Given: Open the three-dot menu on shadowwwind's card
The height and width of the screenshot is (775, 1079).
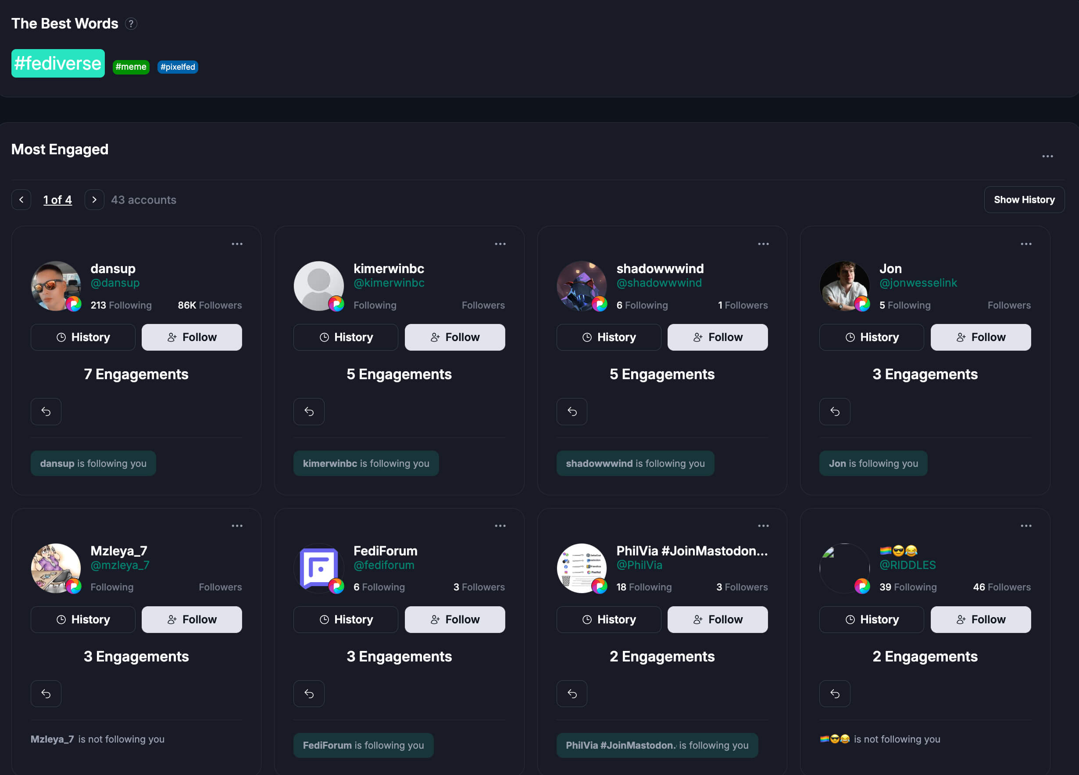Looking at the screenshot, I should tap(763, 244).
